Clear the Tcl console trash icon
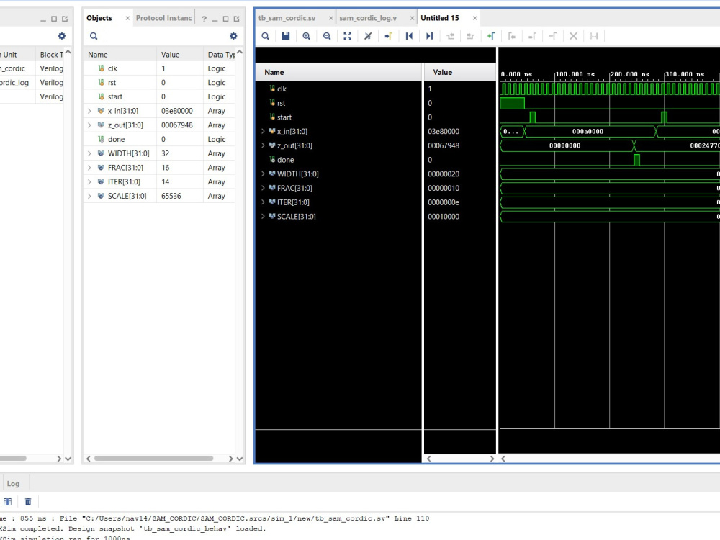720x540 pixels. pos(28,502)
